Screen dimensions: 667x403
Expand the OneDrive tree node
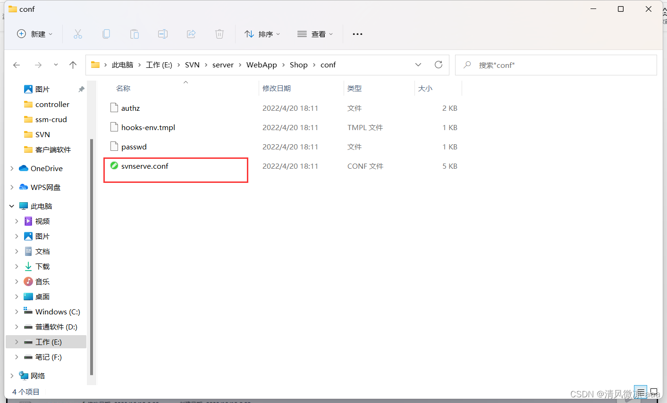[12, 168]
